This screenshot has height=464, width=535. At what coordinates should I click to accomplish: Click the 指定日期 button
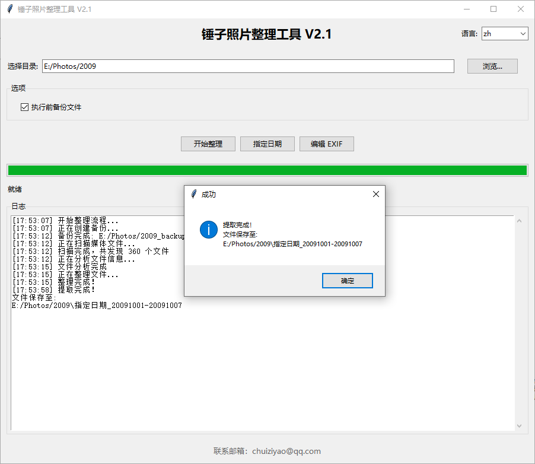click(x=267, y=144)
